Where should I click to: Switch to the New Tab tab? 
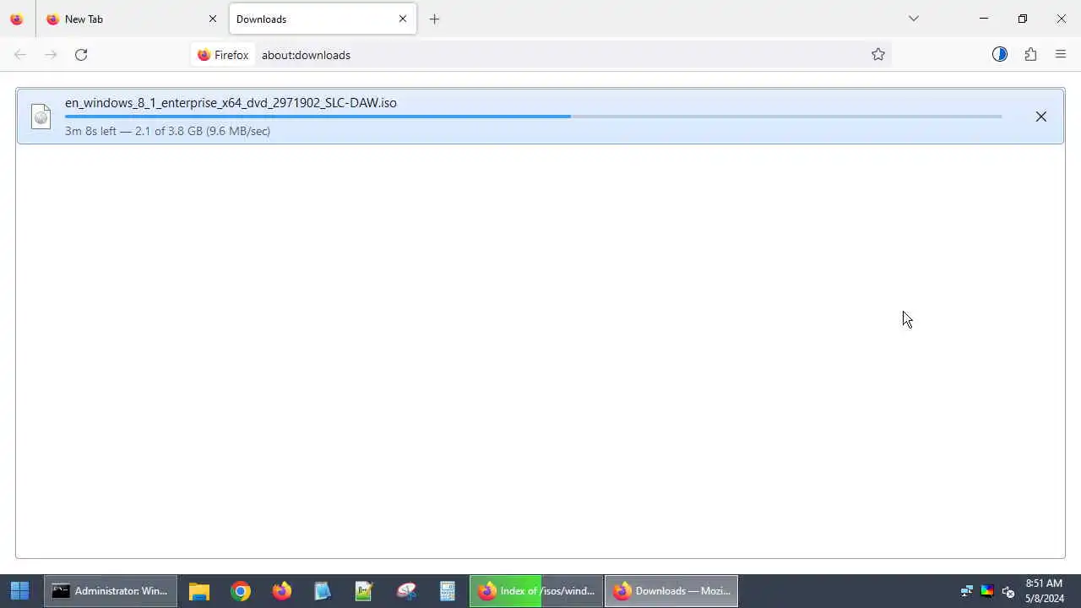click(x=131, y=19)
